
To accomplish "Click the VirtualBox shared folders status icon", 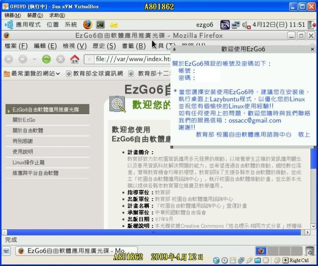I will [x=258, y=260].
